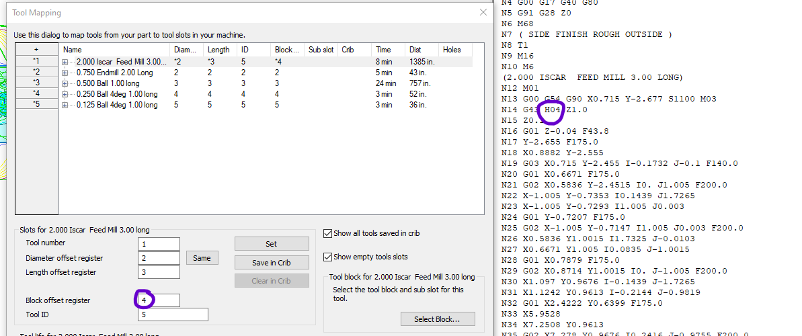Viewport: 802px width, 336px height.
Task: Expand the 0.500 Ball 1.00 long row
Action: (x=65, y=83)
